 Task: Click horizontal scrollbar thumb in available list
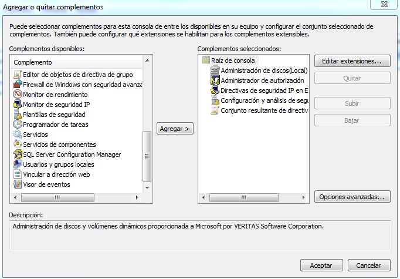pyautogui.click(x=57, y=197)
